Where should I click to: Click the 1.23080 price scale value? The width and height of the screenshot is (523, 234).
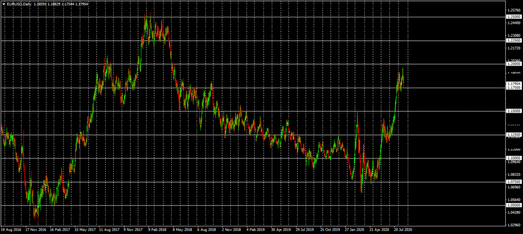tap(514, 35)
